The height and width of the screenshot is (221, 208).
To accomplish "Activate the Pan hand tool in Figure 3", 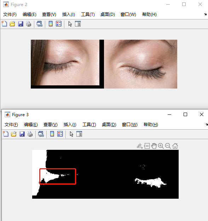I will [154, 146].
